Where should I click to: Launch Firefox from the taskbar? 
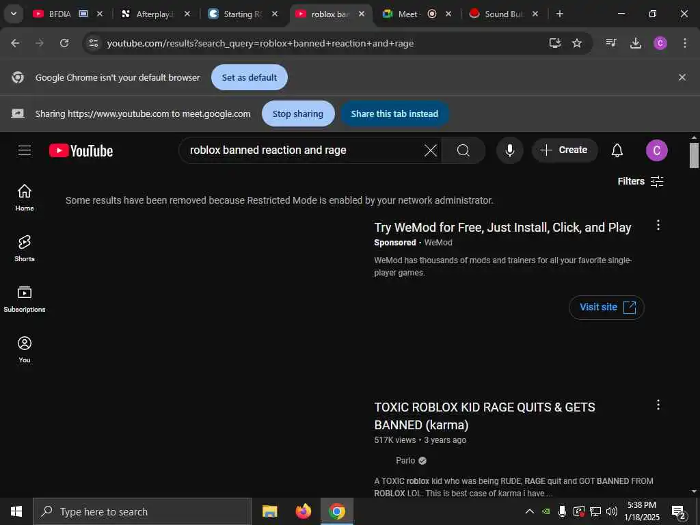click(303, 511)
